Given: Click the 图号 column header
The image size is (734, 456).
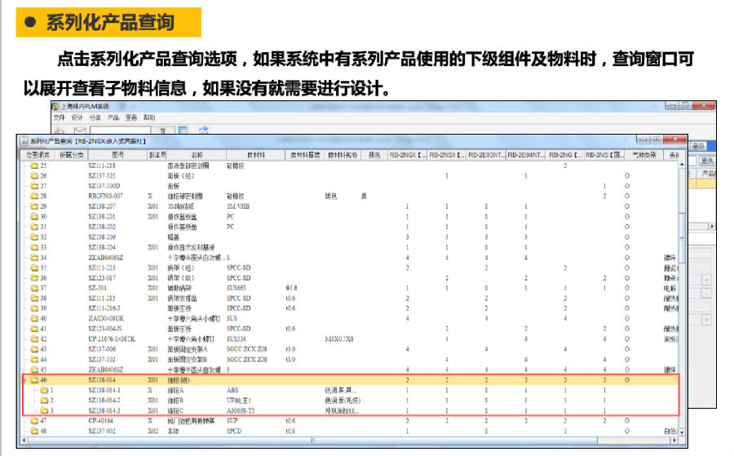Looking at the screenshot, I should [x=118, y=155].
